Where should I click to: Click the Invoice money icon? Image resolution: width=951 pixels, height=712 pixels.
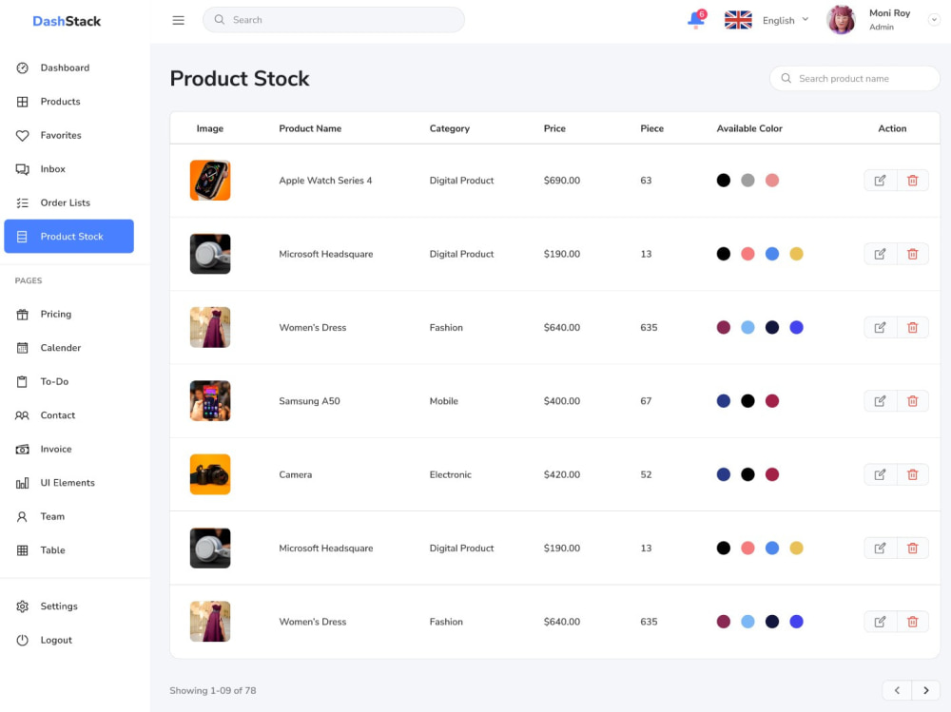click(23, 450)
